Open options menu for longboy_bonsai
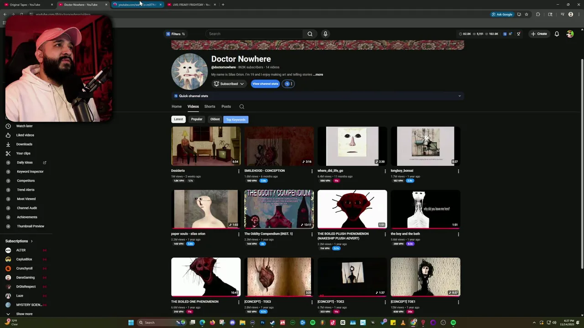584x328 pixels. pos(458,171)
